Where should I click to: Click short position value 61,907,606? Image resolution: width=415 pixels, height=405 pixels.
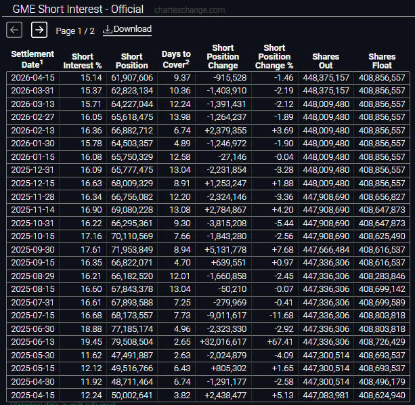tap(132, 78)
